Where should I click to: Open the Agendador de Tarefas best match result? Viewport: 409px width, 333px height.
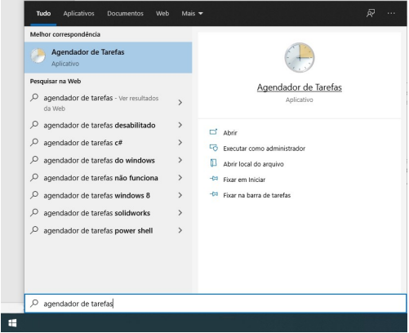click(109, 57)
